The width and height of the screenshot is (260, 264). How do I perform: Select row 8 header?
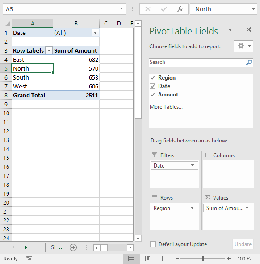click(6, 96)
